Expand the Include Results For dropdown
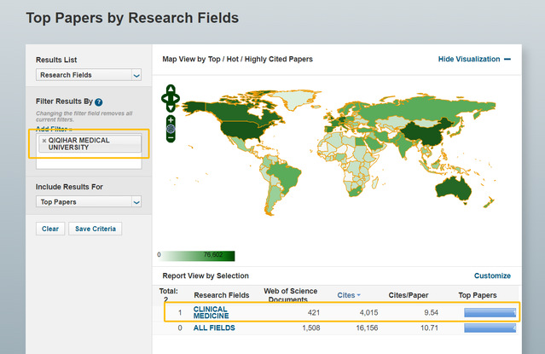This screenshot has width=545, height=354. [89, 201]
